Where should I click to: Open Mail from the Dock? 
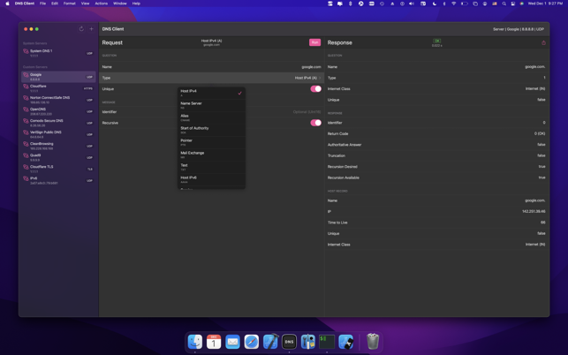[x=232, y=342]
